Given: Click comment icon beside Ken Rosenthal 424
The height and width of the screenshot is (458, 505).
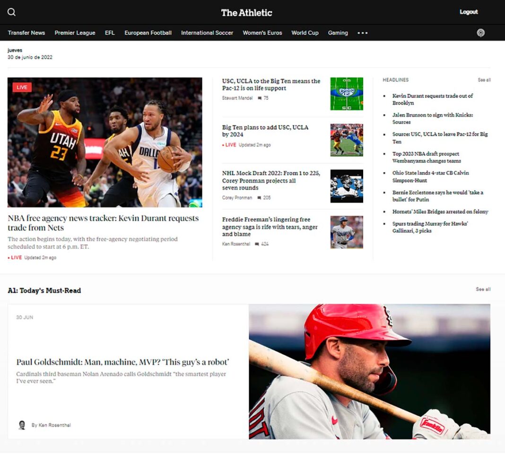Looking at the screenshot, I should pos(257,244).
